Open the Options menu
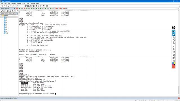The image size is (180, 101). click(13, 3)
